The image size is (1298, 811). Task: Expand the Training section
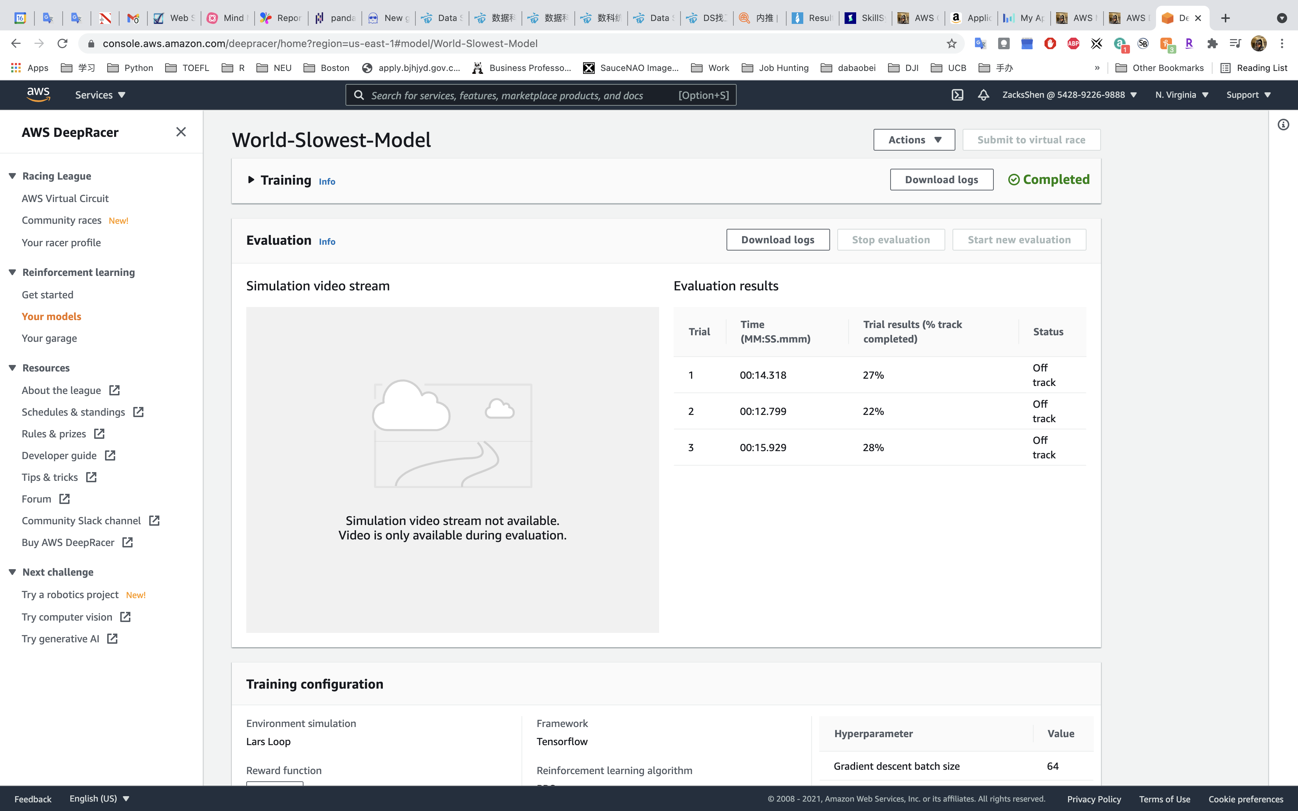(251, 180)
